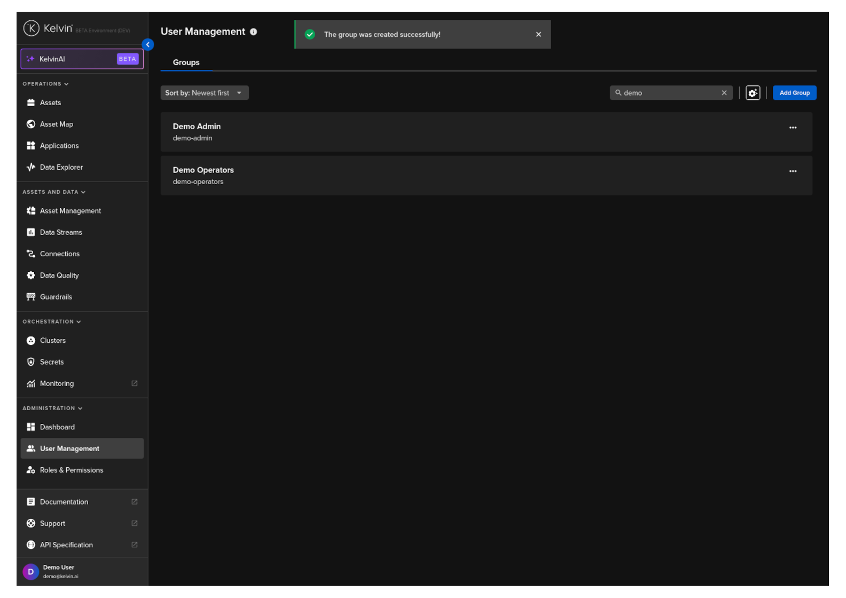
Task: Clear the demo search text with X
Action: click(724, 93)
